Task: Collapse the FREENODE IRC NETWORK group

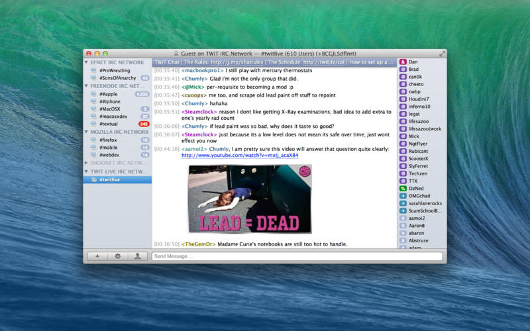Action: 87,86
